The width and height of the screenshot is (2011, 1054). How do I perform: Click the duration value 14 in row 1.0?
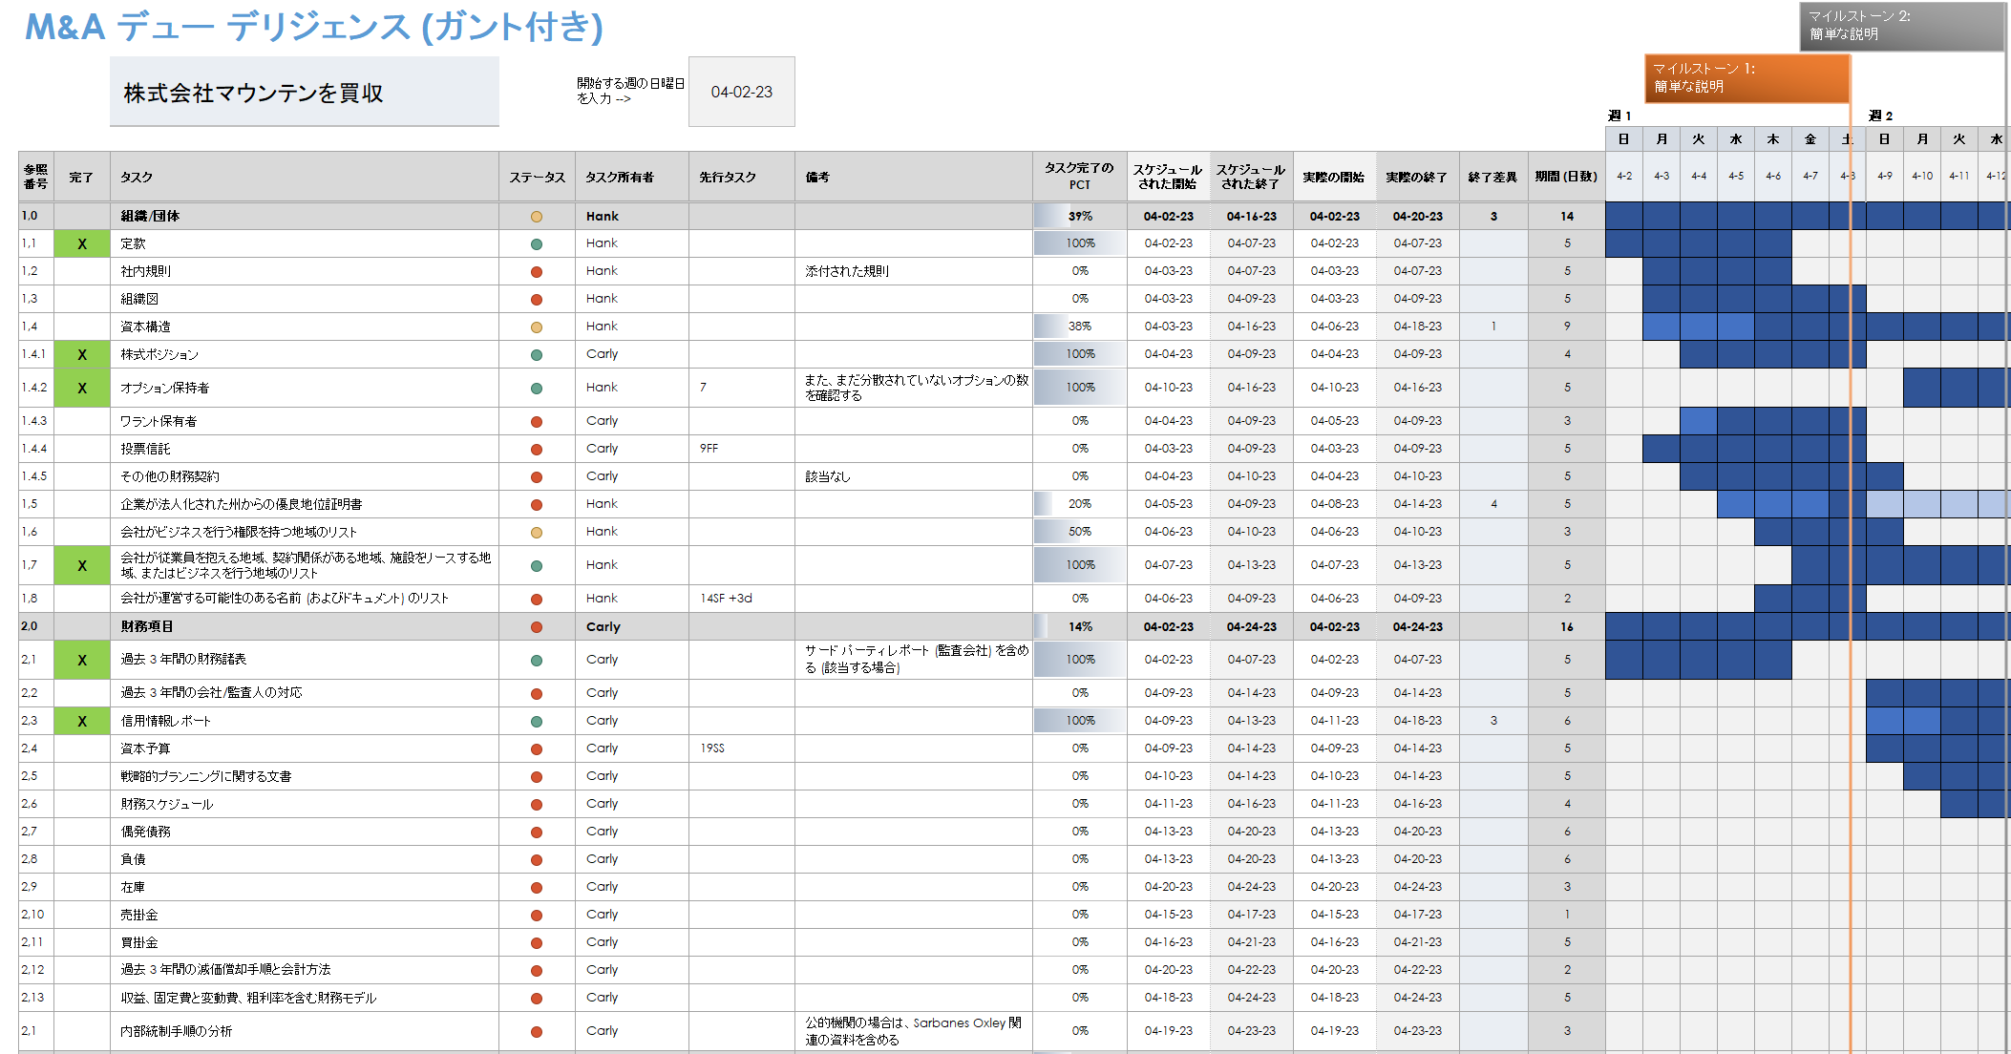(x=1567, y=217)
